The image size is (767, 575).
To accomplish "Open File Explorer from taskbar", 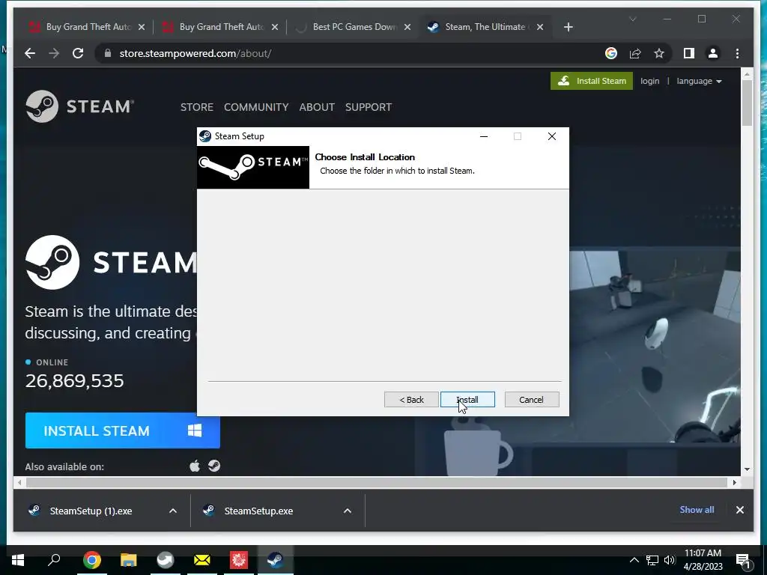I will click(129, 560).
